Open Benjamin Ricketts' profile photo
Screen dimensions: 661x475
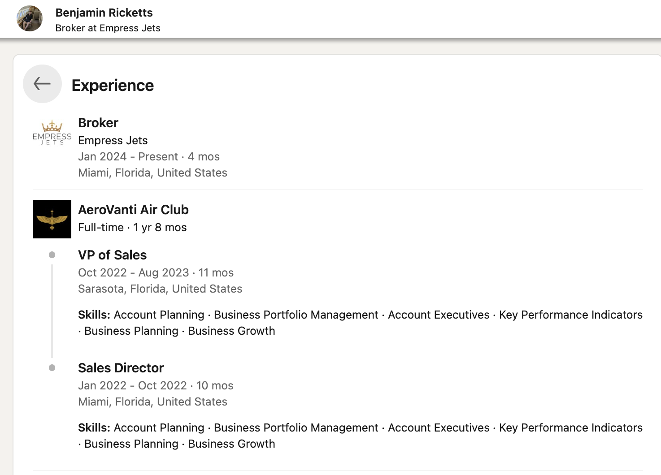[x=29, y=18]
